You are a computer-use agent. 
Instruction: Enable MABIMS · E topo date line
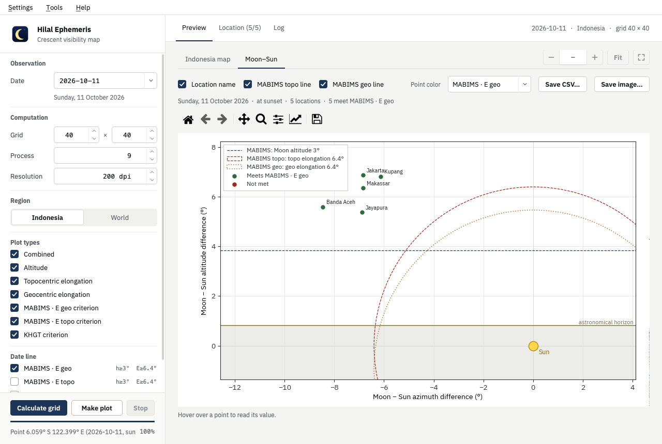14,382
